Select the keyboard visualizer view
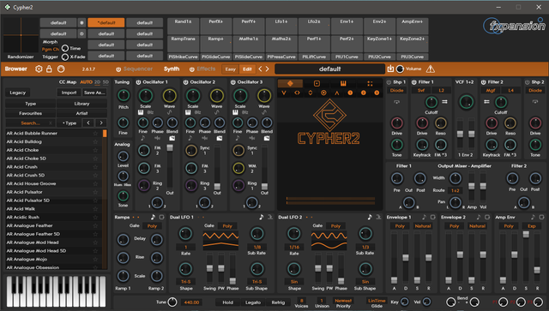549x311 pixels. (x=343, y=83)
